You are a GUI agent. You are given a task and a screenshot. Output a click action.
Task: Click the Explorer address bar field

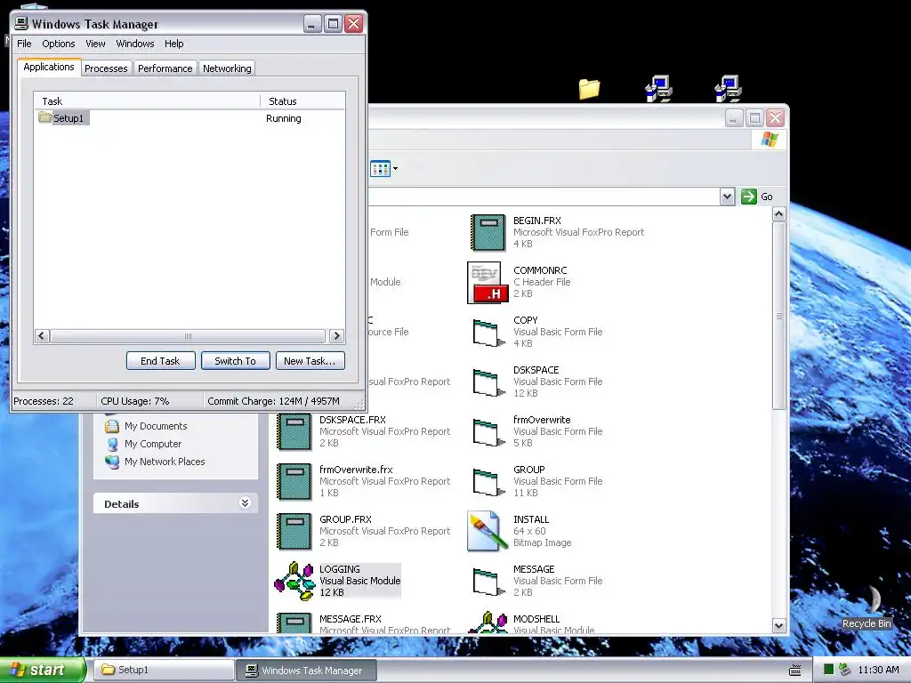click(x=544, y=197)
